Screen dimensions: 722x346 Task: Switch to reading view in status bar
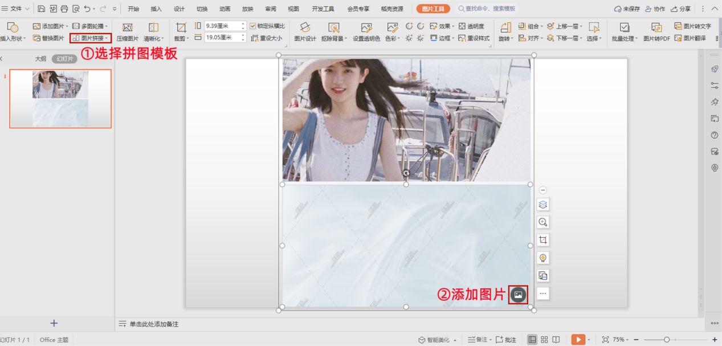tap(556, 340)
